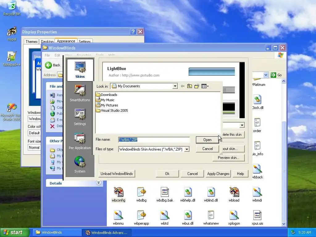
Task: Click Cancel in the Open dialog
Action: tap(207, 149)
